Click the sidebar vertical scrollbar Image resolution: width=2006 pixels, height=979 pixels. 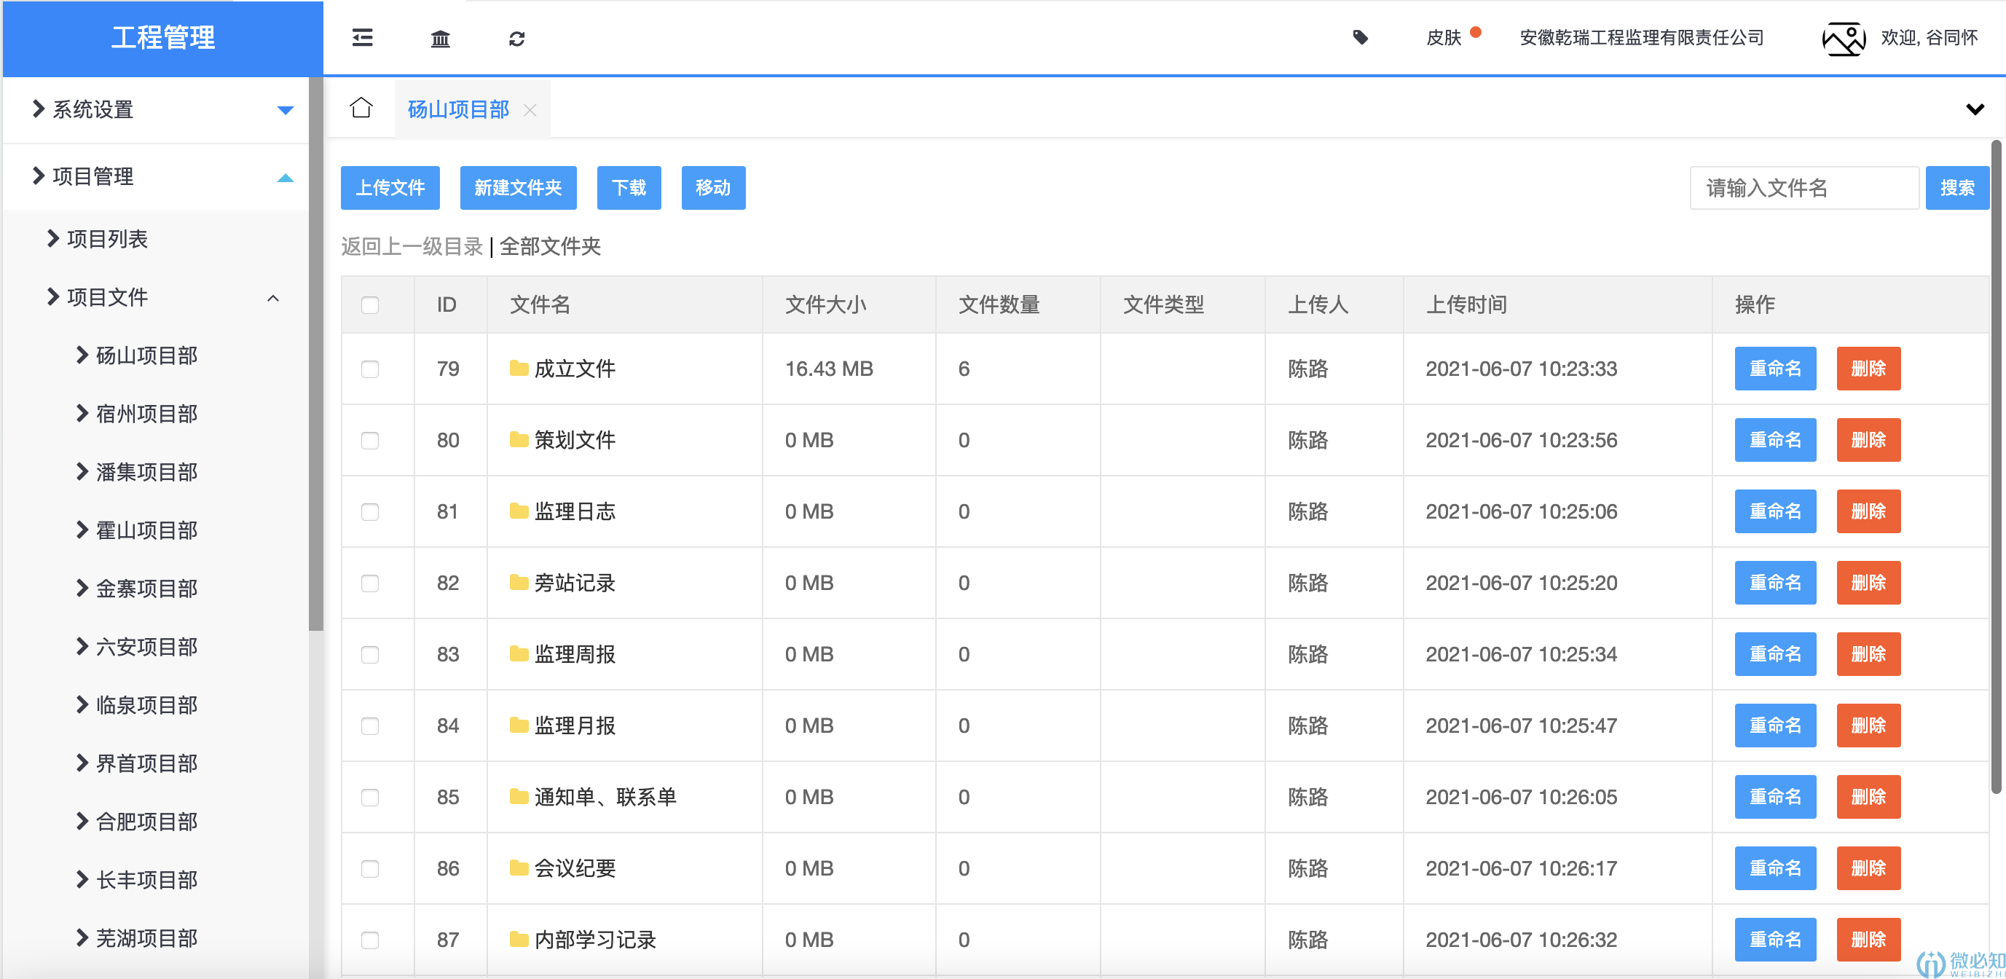click(x=315, y=354)
